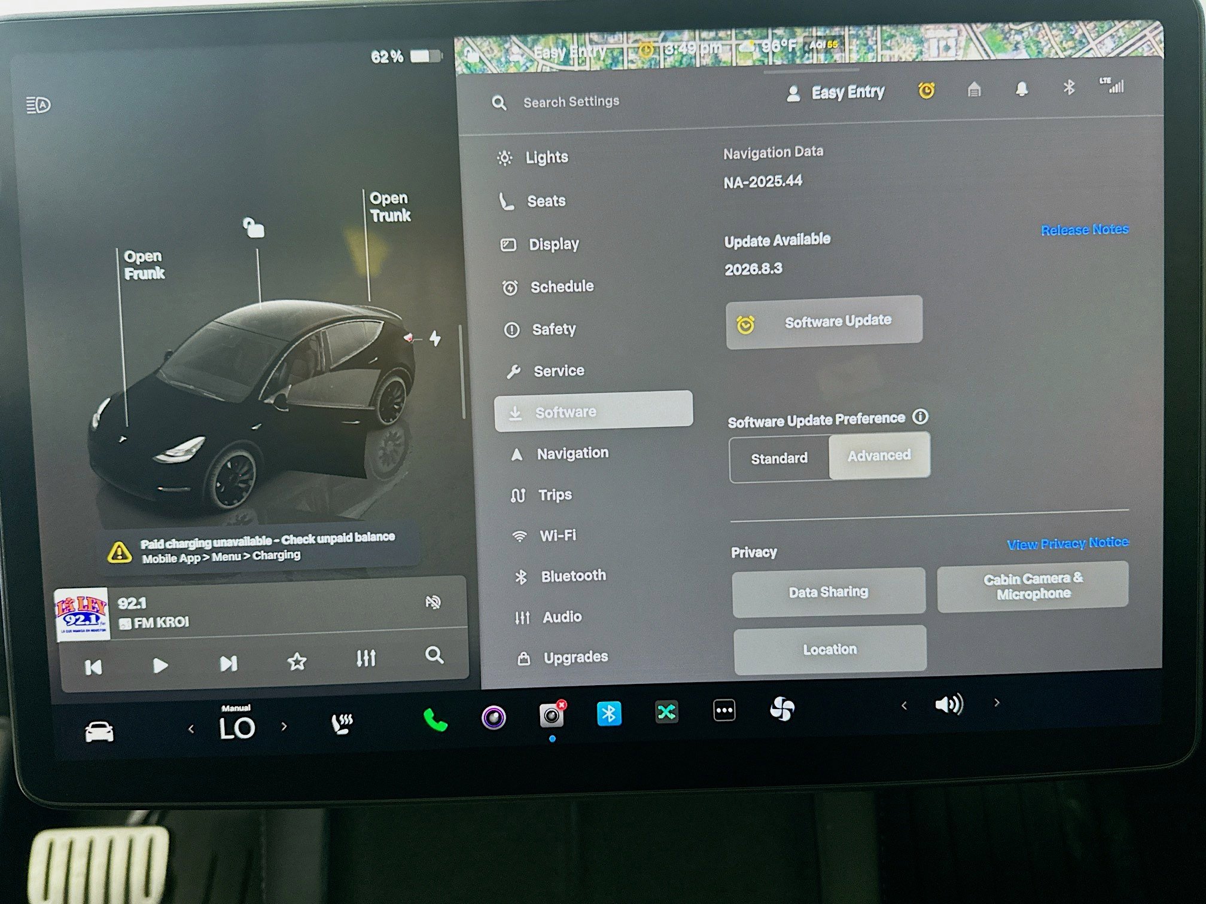The width and height of the screenshot is (1206, 904).
Task: Lower volume with left arrow
Action: [904, 706]
